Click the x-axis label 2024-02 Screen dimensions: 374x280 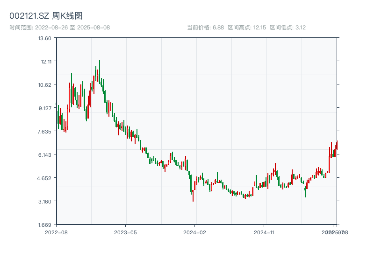pos(194,232)
